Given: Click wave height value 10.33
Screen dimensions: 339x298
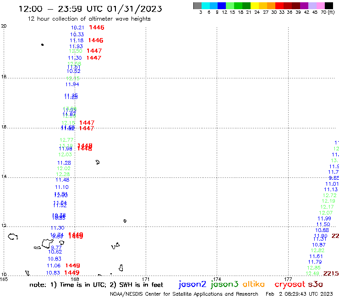Looking at the screenshot, I should tap(77, 34).
